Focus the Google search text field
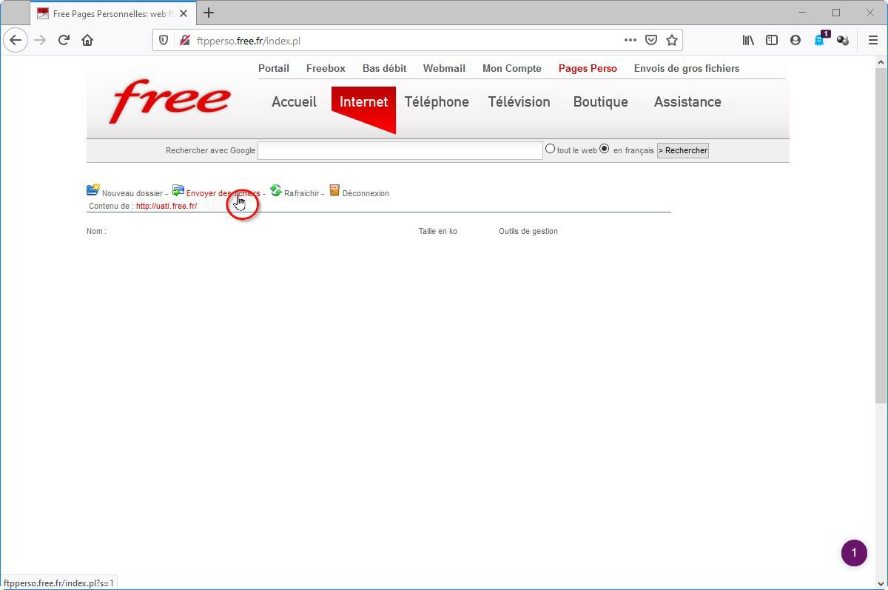Screen dimensions: 888x590 coord(400,150)
